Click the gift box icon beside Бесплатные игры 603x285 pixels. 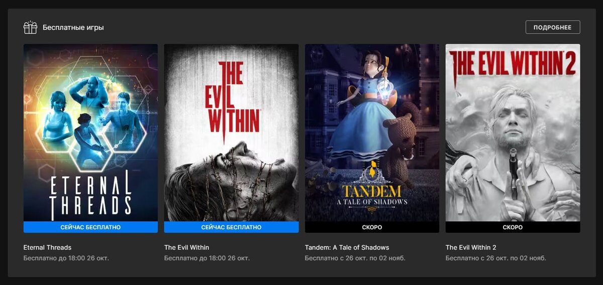click(x=30, y=27)
